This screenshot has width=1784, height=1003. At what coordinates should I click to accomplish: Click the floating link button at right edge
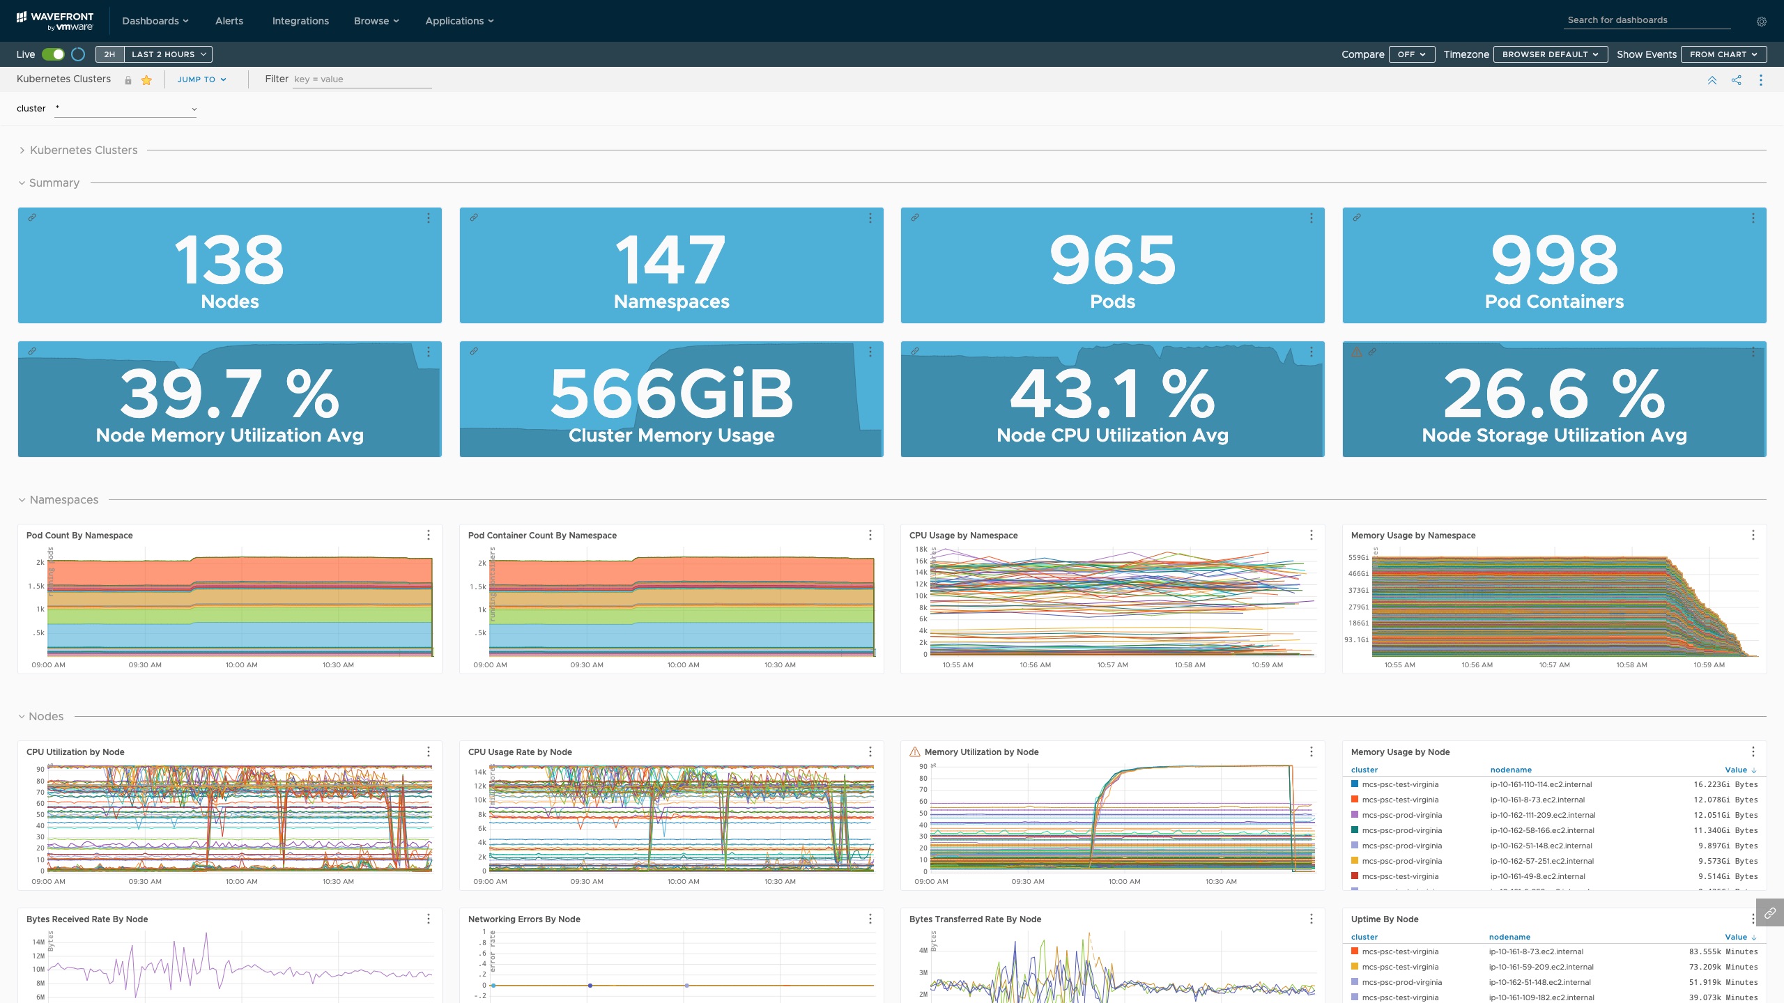[1769, 912]
